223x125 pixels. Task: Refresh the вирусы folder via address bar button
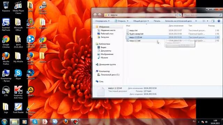[180, 15]
